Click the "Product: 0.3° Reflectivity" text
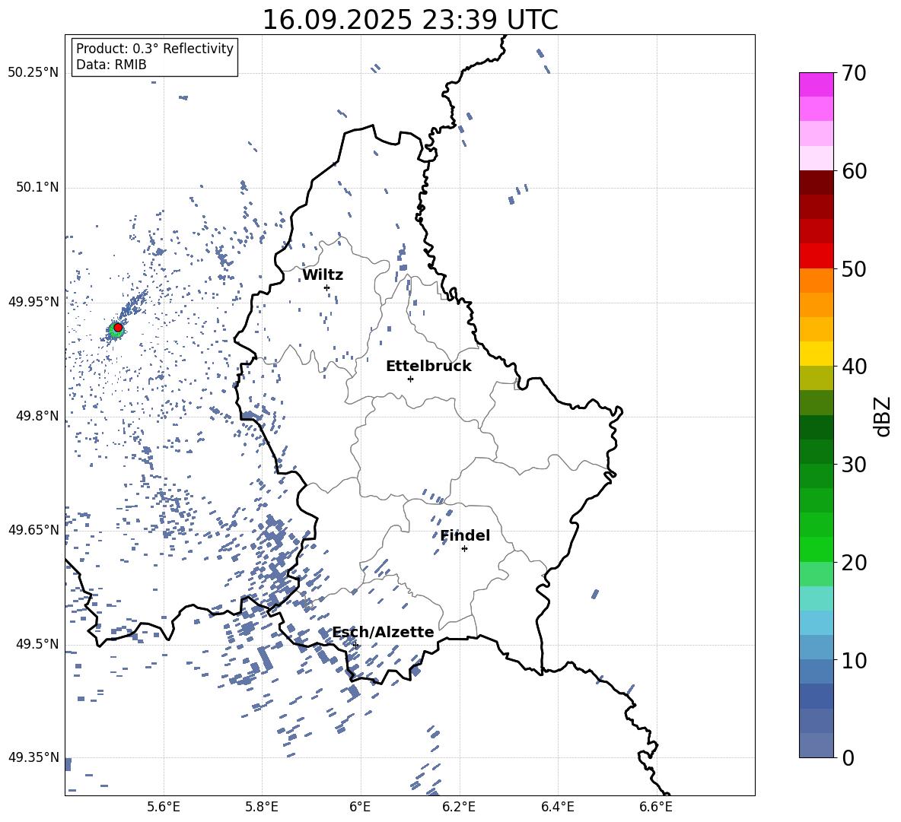Screen dimensions: 901x822 [x=154, y=49]
